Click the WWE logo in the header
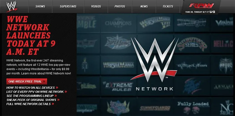 [x=11, y=6]
